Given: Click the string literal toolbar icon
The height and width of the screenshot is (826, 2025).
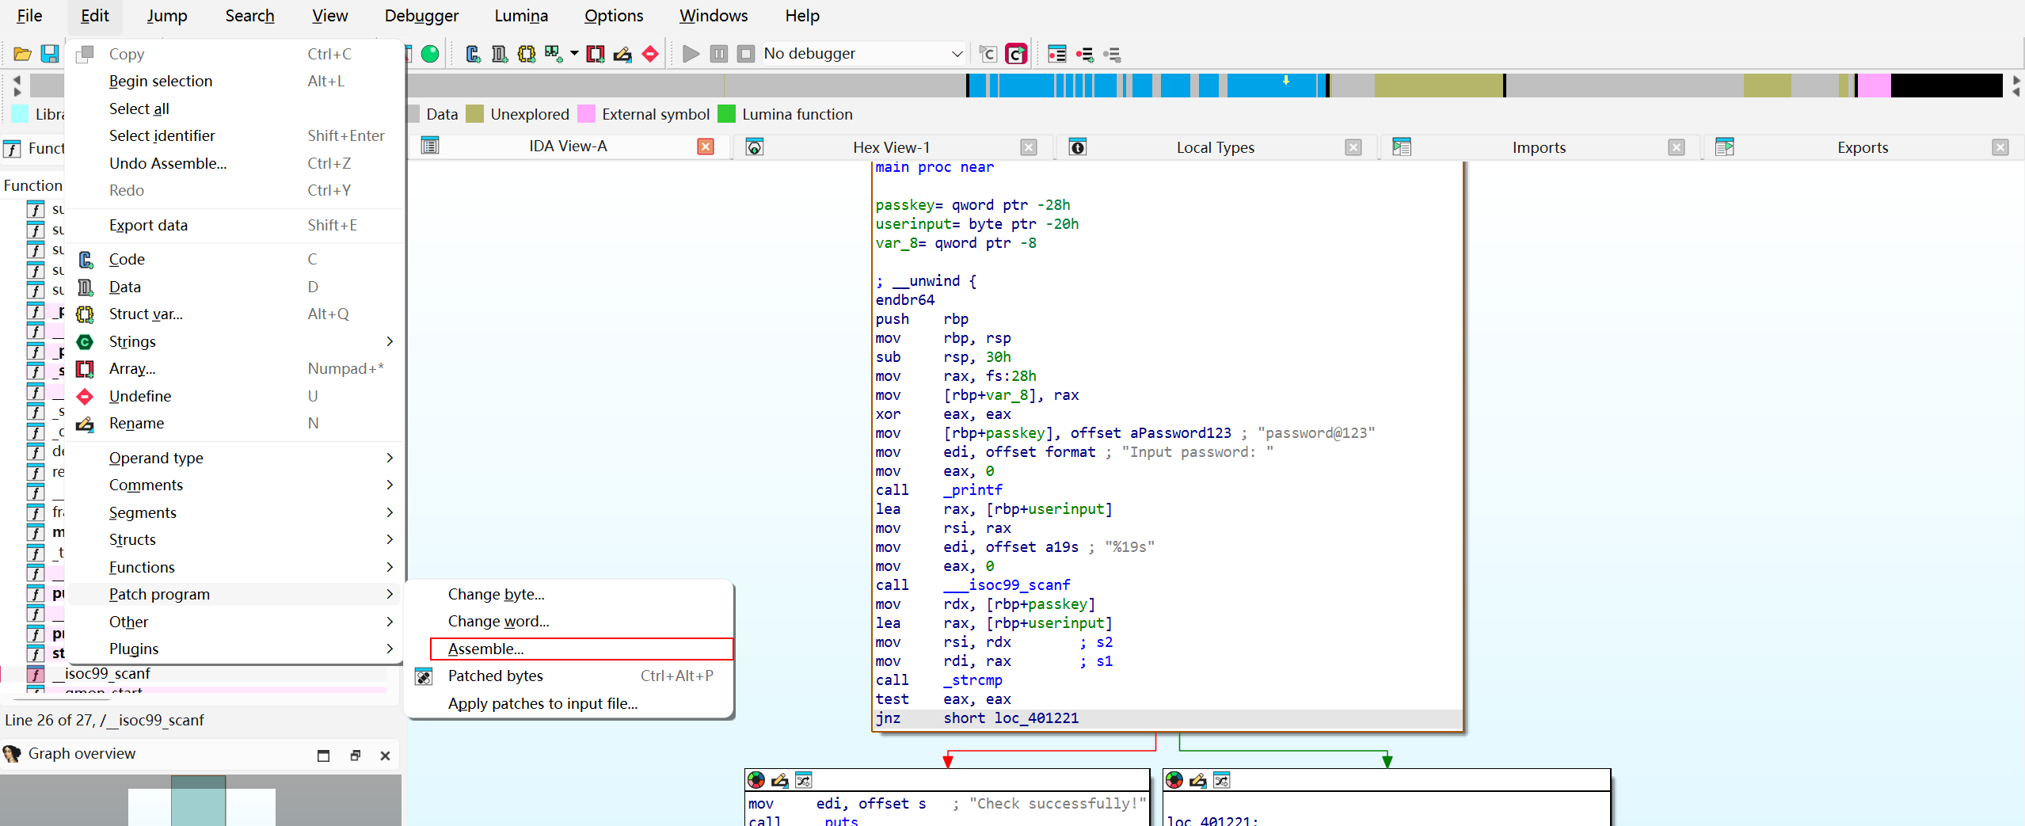Looking at the screenshot, I should [x=554, y=54].
